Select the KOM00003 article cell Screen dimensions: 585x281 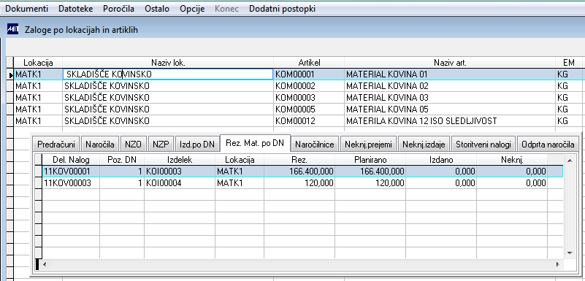(x=309, y=98)
